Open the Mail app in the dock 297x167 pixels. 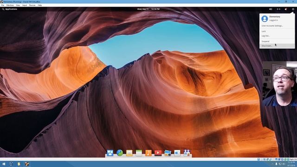(129, 153)
